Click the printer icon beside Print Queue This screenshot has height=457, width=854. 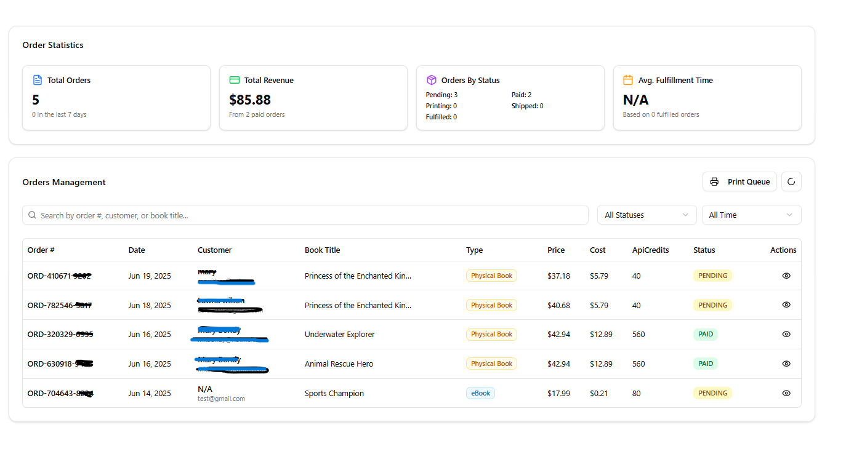[x=714, y=181]
